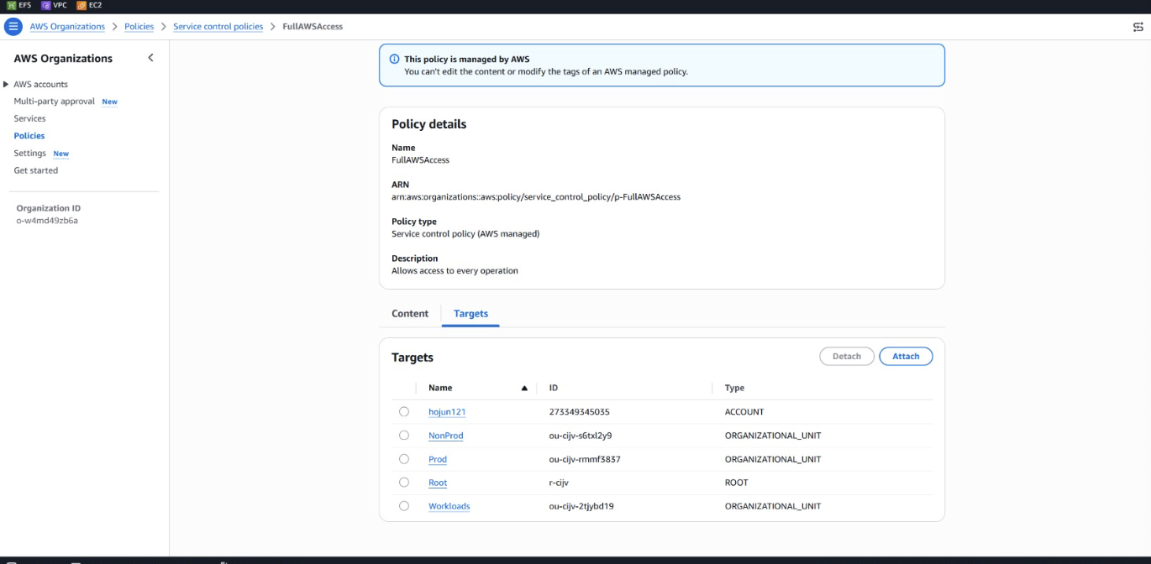Image resolution: width=1151 pixels, height=564 pixels.
Task: Click the info icon in the managed policy banner
Action: [x=395, y=59]
